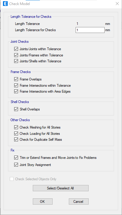The image size is (122, 215).
Task: Enable Check Selected Objects Only
Action: coord(12,179)
